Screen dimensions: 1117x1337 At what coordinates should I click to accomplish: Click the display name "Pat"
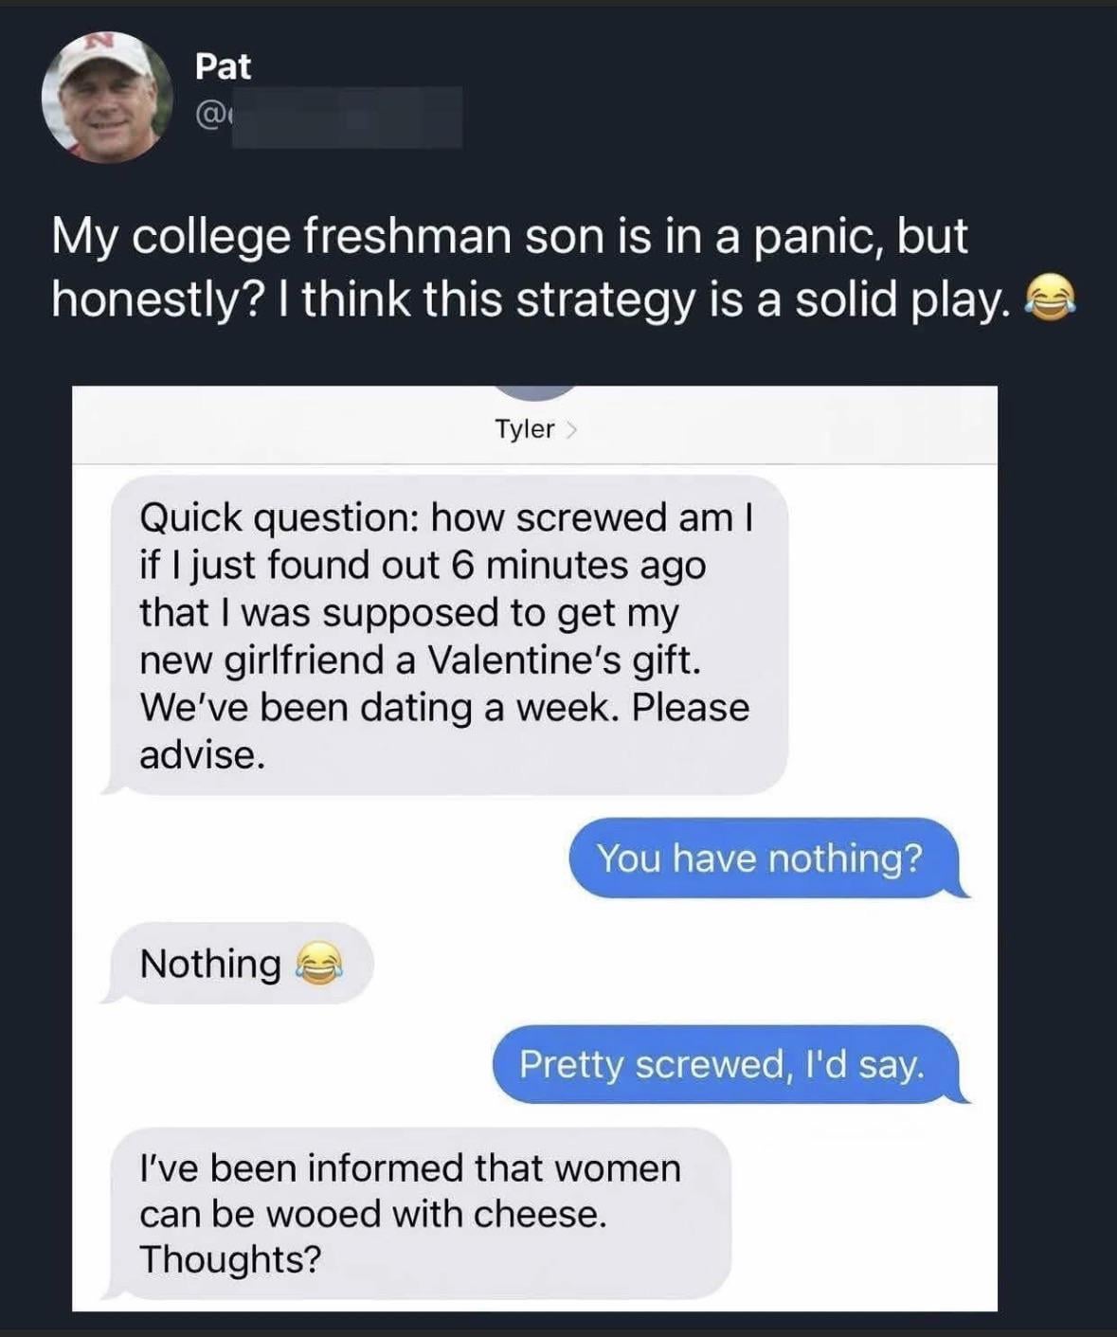[x=223, y=66]
